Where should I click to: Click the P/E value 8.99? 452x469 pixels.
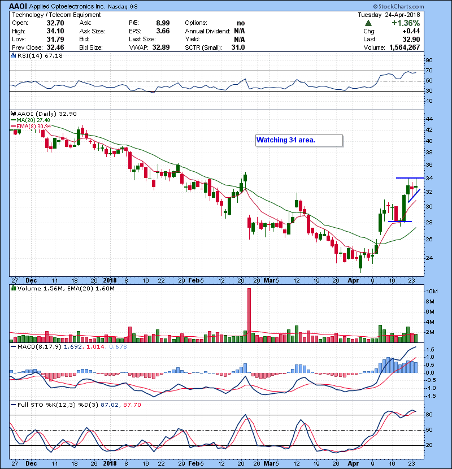(x=163, y=23)
